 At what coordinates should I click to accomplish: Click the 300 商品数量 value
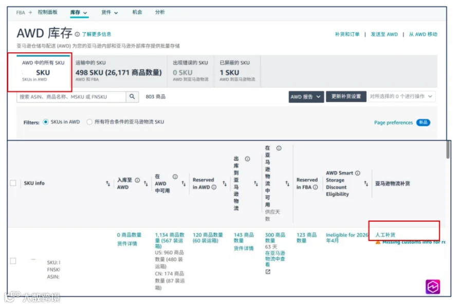coord(275,238)
